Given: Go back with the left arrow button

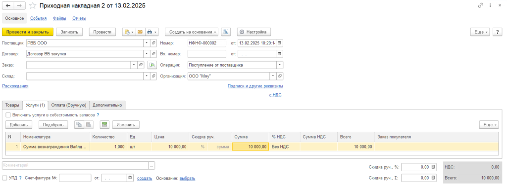Looking at the screenshot, I should (x=8, y=6).
